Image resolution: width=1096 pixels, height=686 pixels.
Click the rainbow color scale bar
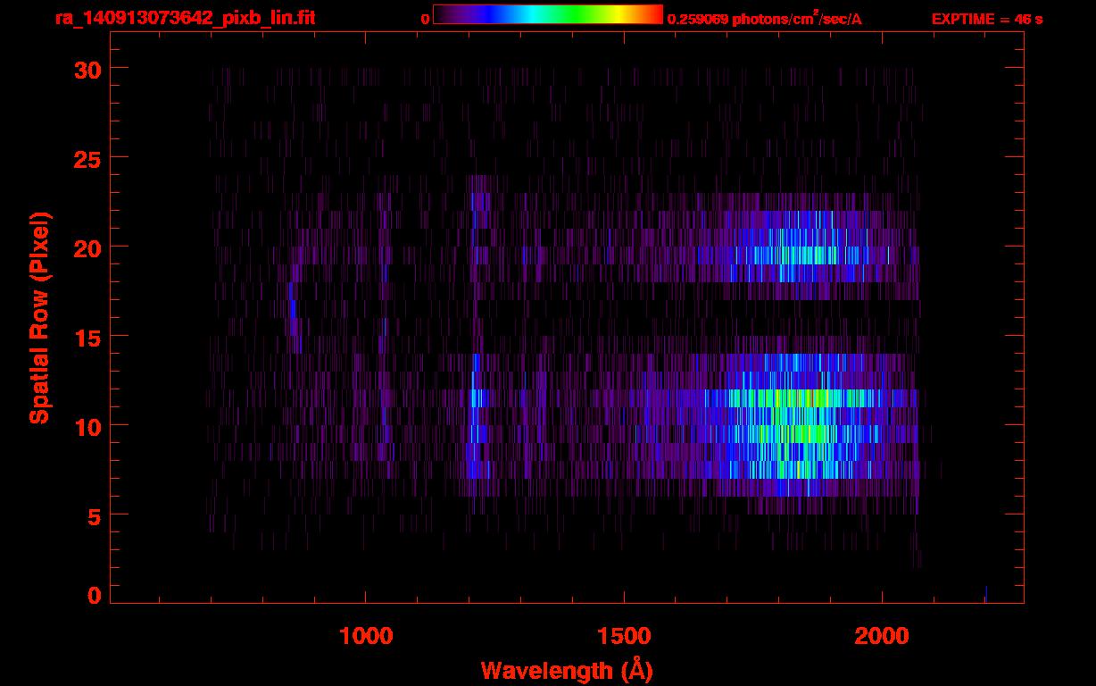548,14
